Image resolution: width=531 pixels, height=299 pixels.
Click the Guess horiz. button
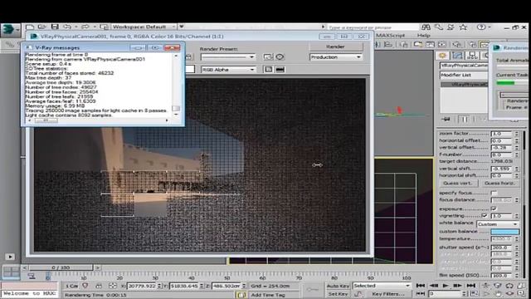tap(499, 183)
